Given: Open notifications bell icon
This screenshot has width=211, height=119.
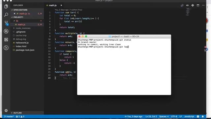Looking at the screenshot, I should 203,116.
